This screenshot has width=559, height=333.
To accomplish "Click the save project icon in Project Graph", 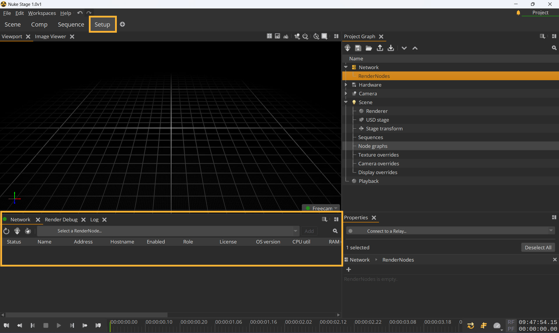I will click(358, 48).
